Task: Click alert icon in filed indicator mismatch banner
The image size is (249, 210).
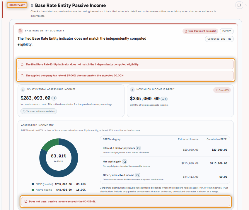Action: [22, 65]
